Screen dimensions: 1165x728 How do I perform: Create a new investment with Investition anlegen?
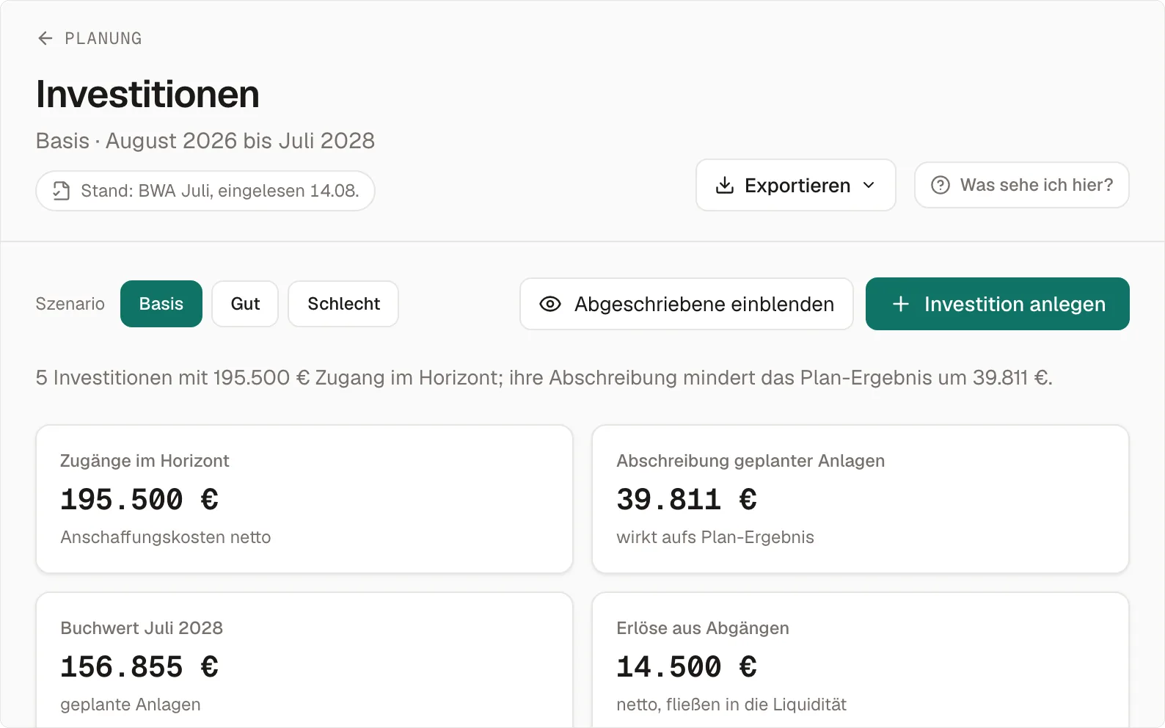[x=998, y=304]
